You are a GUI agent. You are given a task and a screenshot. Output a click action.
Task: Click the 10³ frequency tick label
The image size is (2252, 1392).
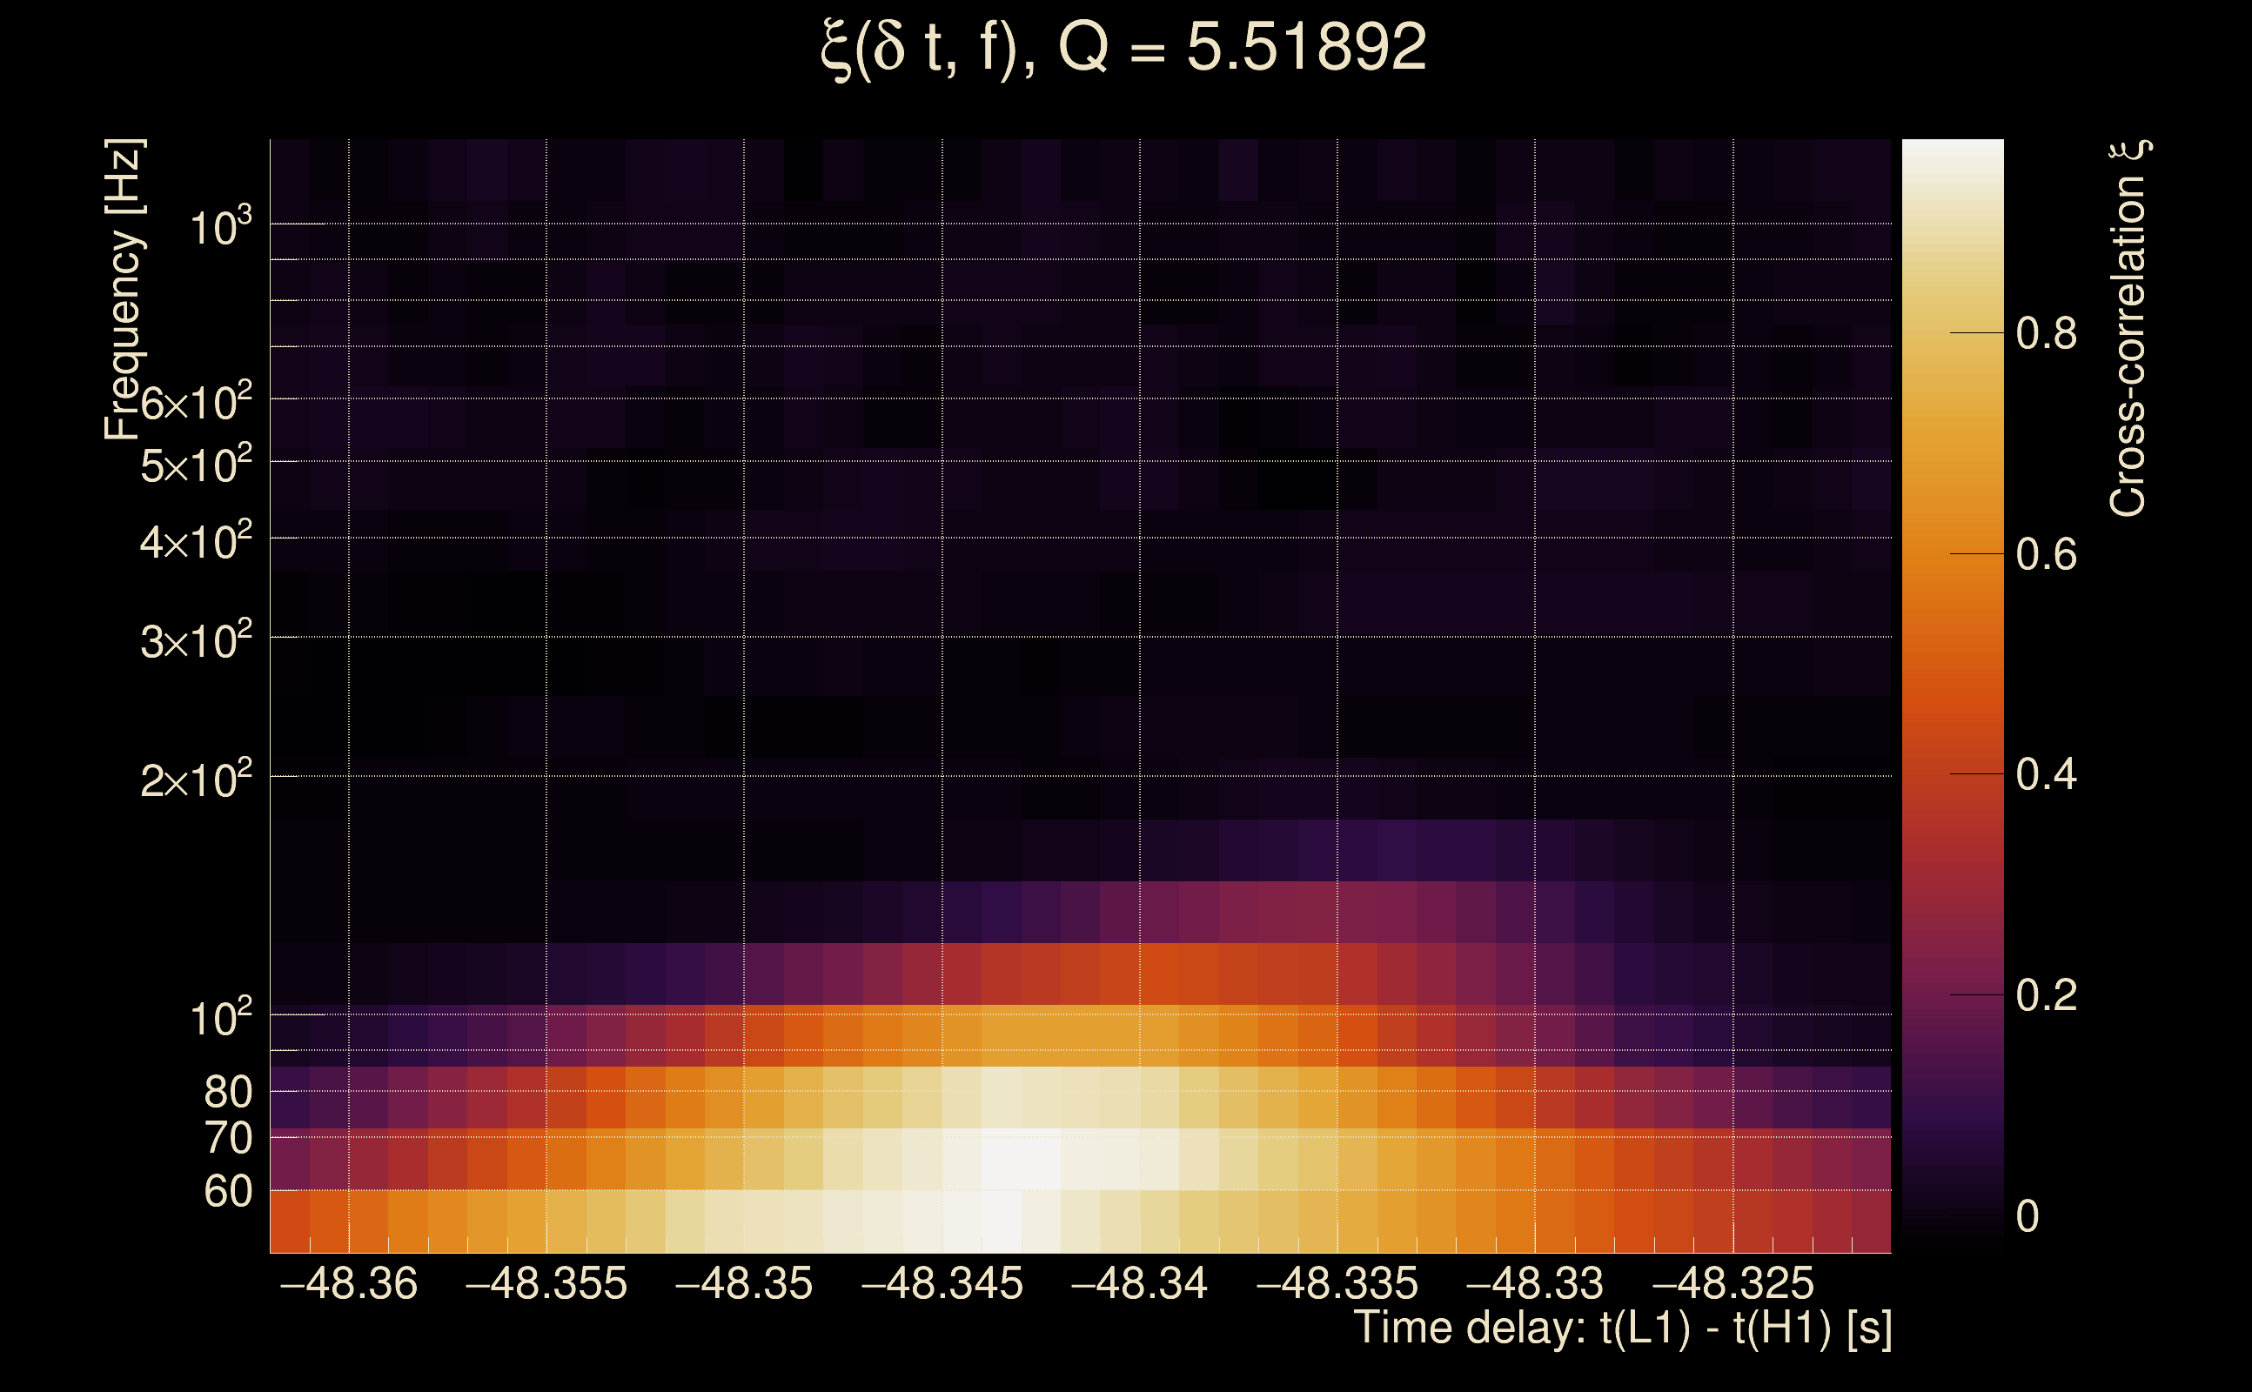point(220,226)
